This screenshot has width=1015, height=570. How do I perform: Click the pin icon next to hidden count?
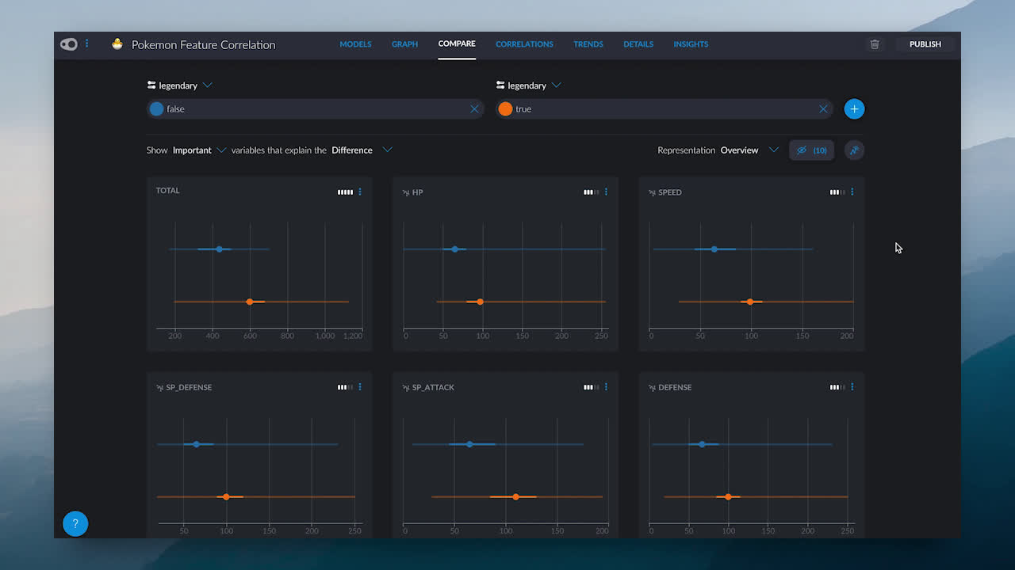click(854, 150)
